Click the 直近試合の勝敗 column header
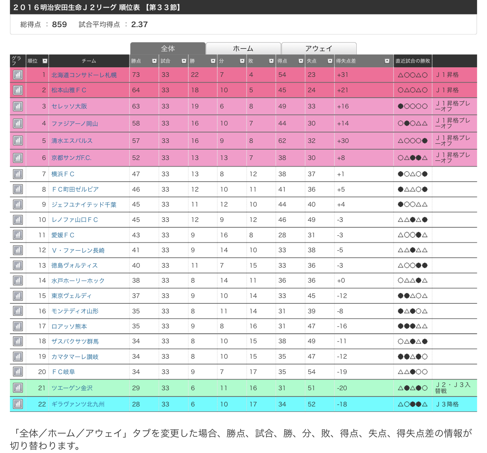 [x=412, y=61]
